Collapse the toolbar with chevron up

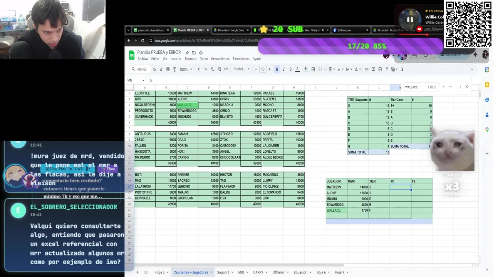[471, 69]
